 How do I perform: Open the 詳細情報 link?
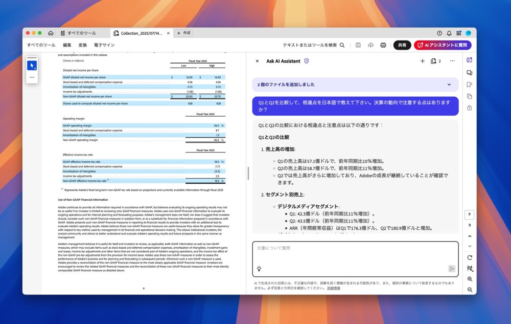tap(334, 288)
